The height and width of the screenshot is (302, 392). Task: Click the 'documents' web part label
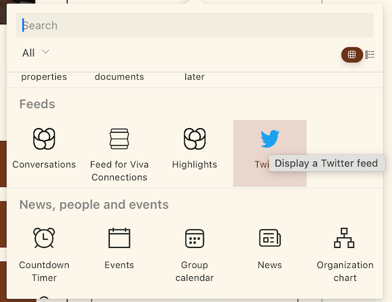(x=119, y=77)
